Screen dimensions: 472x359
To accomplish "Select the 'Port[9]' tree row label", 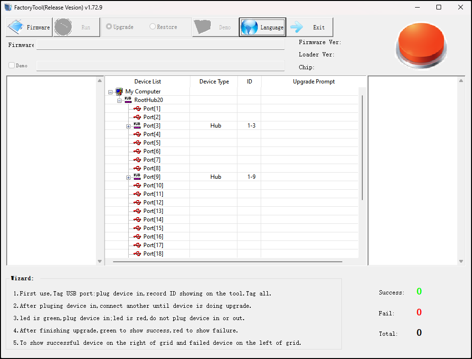I will coord(152,177).
